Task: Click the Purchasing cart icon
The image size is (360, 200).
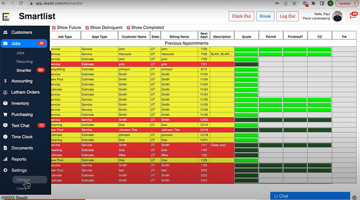Action: click(x=5, y=114)
